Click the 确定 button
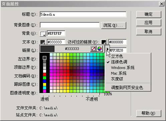 (x=149, y=14)
